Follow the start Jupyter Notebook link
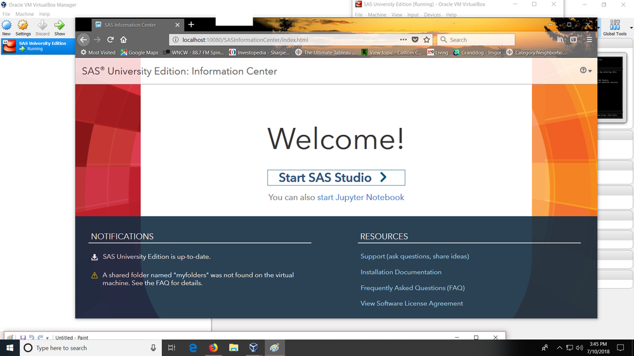Image resolution: width=634 pixels, height=356 pixels. click(x=360, y=198)
